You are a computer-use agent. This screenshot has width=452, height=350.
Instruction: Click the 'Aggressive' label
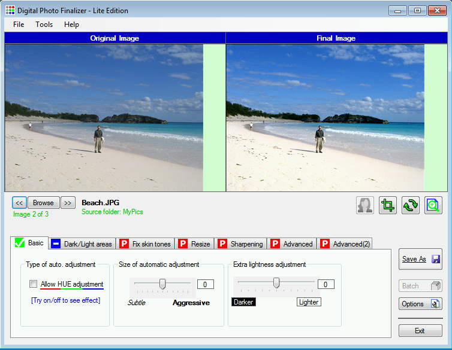[191, 303]
